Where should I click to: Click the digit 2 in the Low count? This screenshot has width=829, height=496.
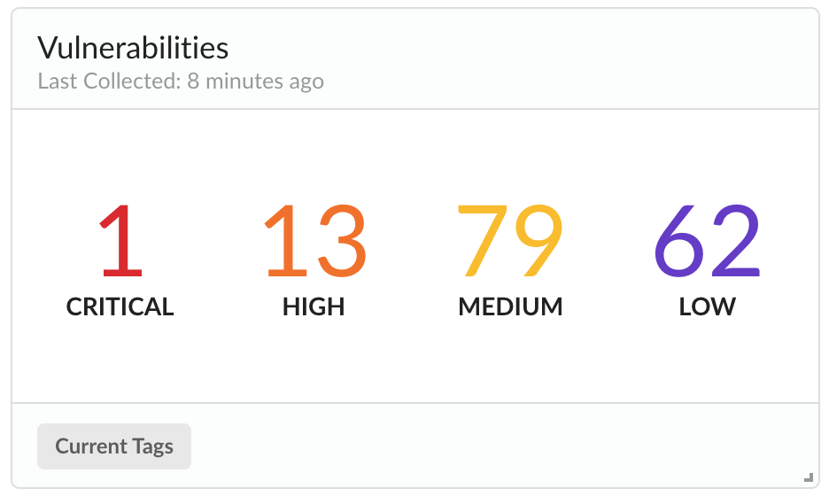[x=734, y=241]
